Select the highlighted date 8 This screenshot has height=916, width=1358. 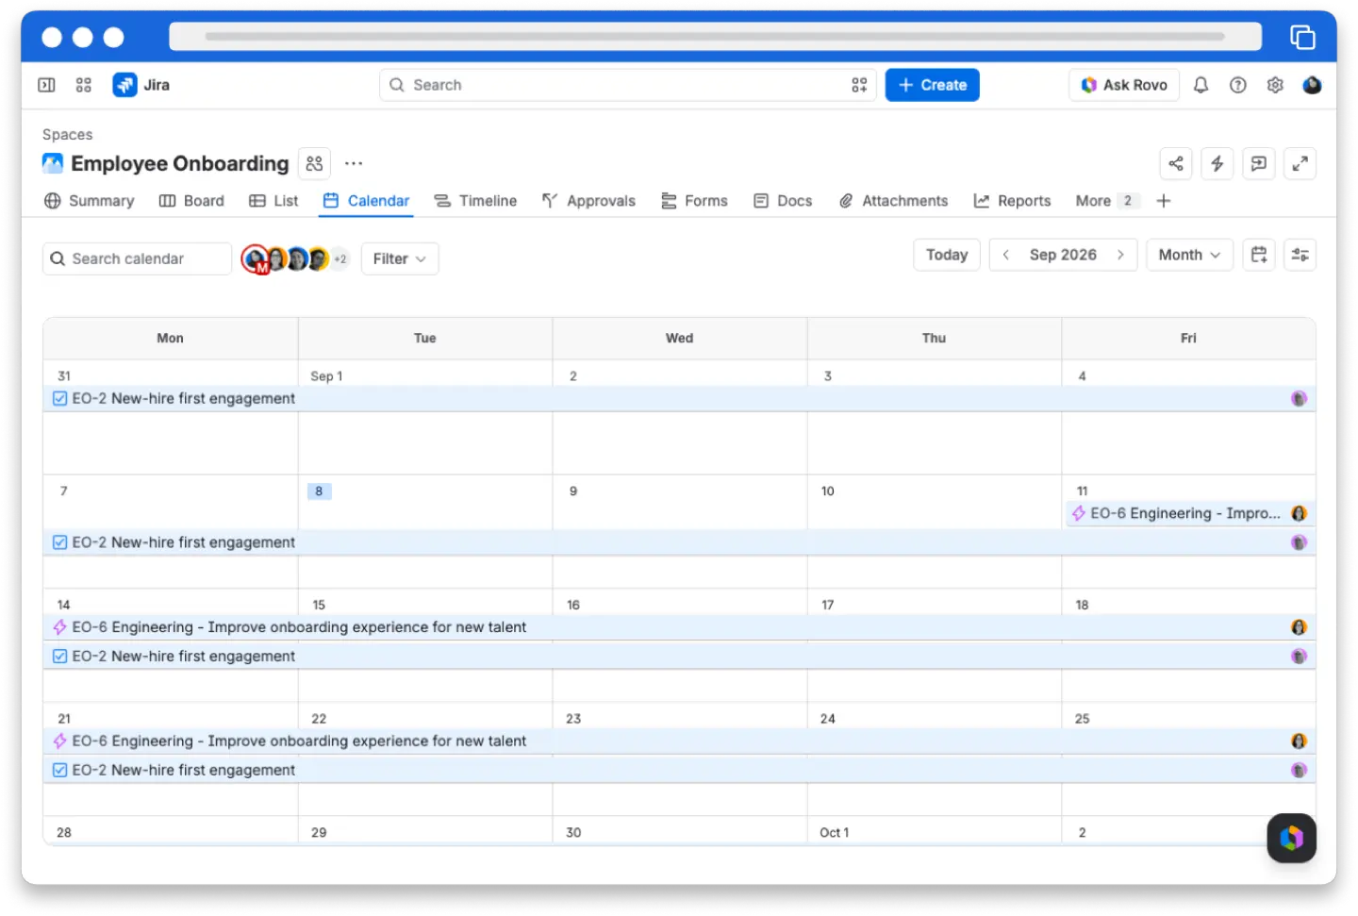pyautogui.click(x=319, y=491)
